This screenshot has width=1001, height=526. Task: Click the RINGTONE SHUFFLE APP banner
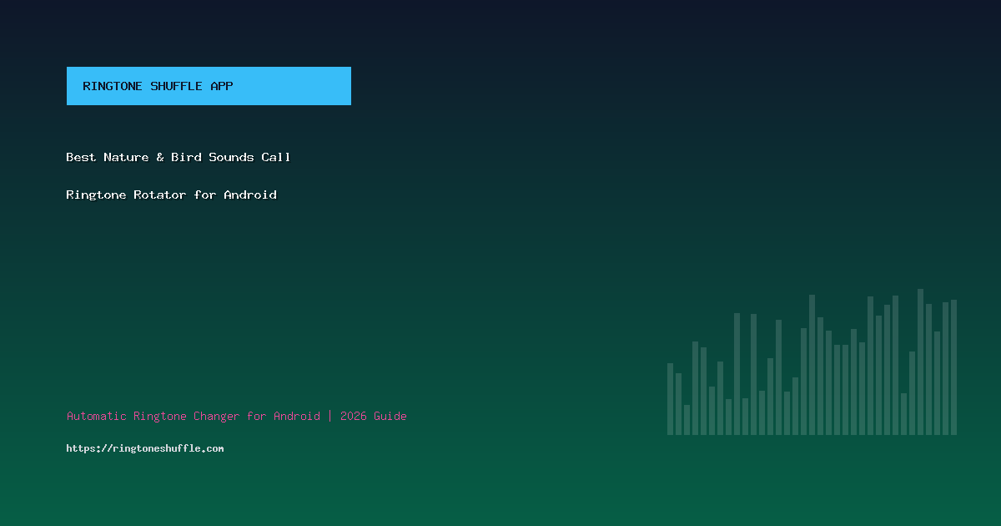(x=209, y=86)
